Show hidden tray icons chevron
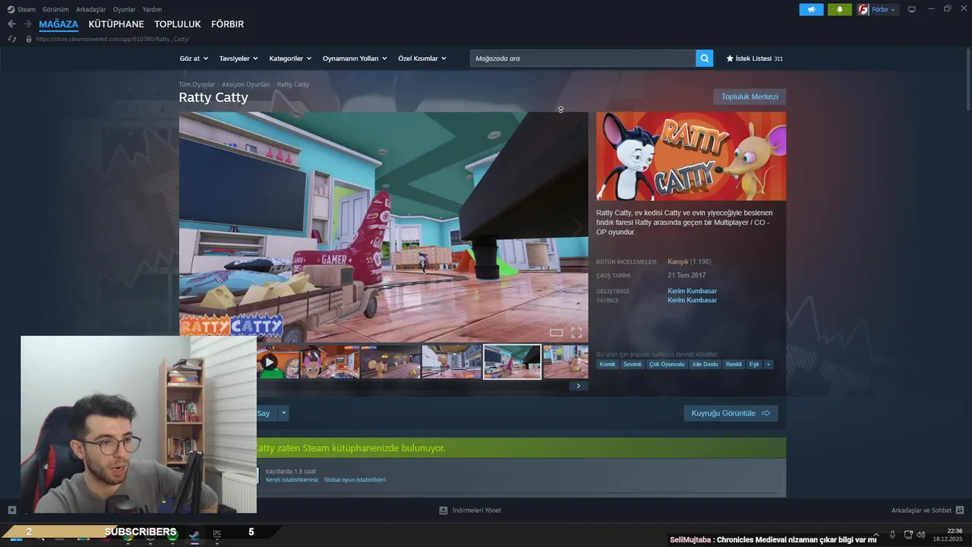 [x=876, y=535]
